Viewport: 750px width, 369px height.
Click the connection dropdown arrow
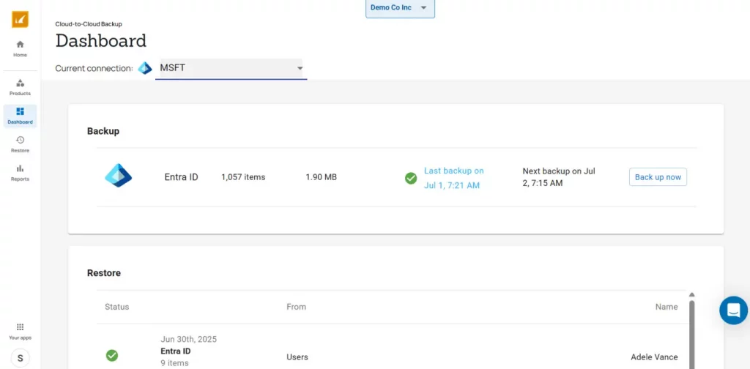(300, 69)
